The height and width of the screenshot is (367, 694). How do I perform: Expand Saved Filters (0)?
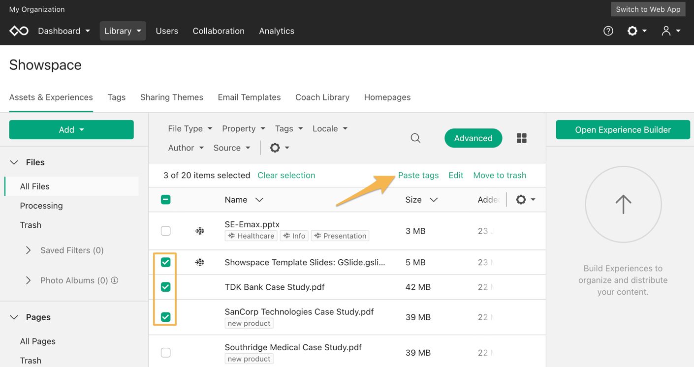(x=28, y=250)
